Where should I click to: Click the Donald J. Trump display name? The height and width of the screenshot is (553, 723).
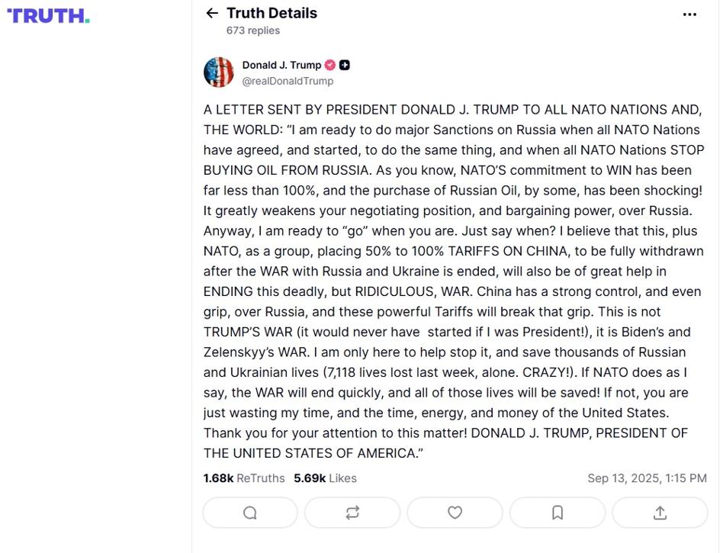281,65
